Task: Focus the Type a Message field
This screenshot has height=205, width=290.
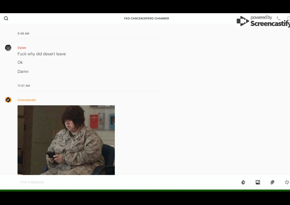Action: [117, 182]
